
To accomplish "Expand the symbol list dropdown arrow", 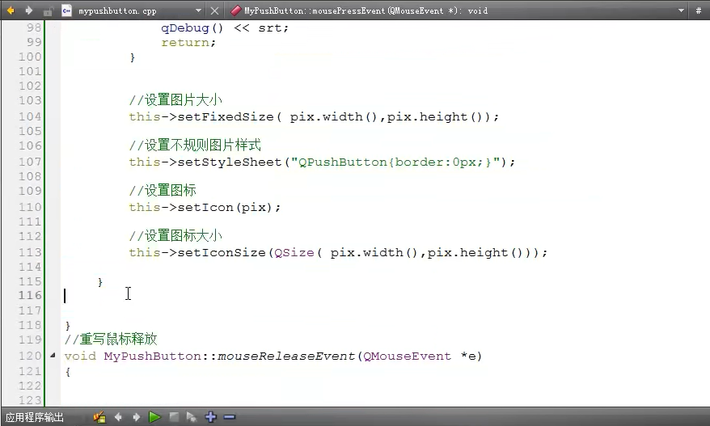I will tap(681, 11).
